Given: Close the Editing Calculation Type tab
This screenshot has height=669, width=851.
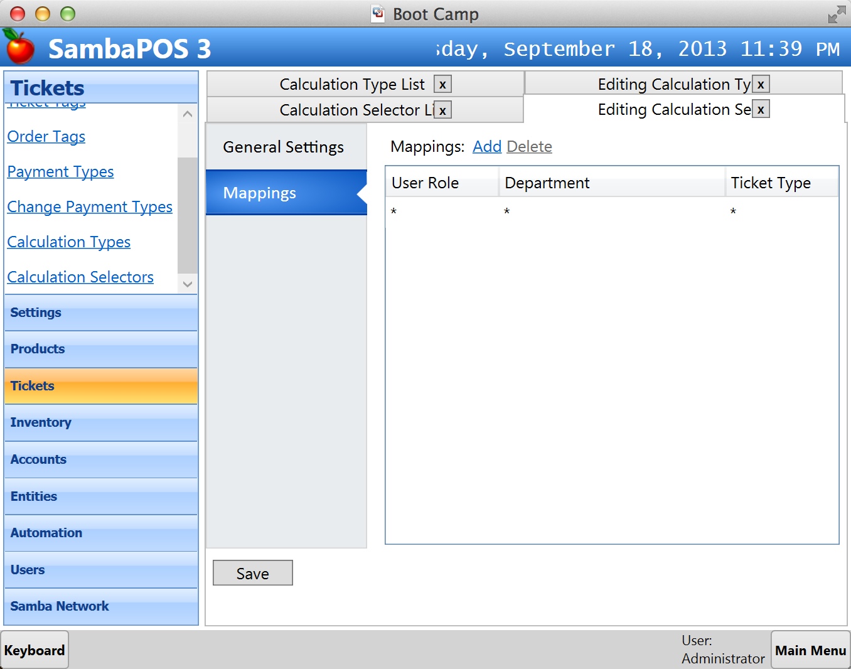Looking at the screenshot, I should [761, 85].
